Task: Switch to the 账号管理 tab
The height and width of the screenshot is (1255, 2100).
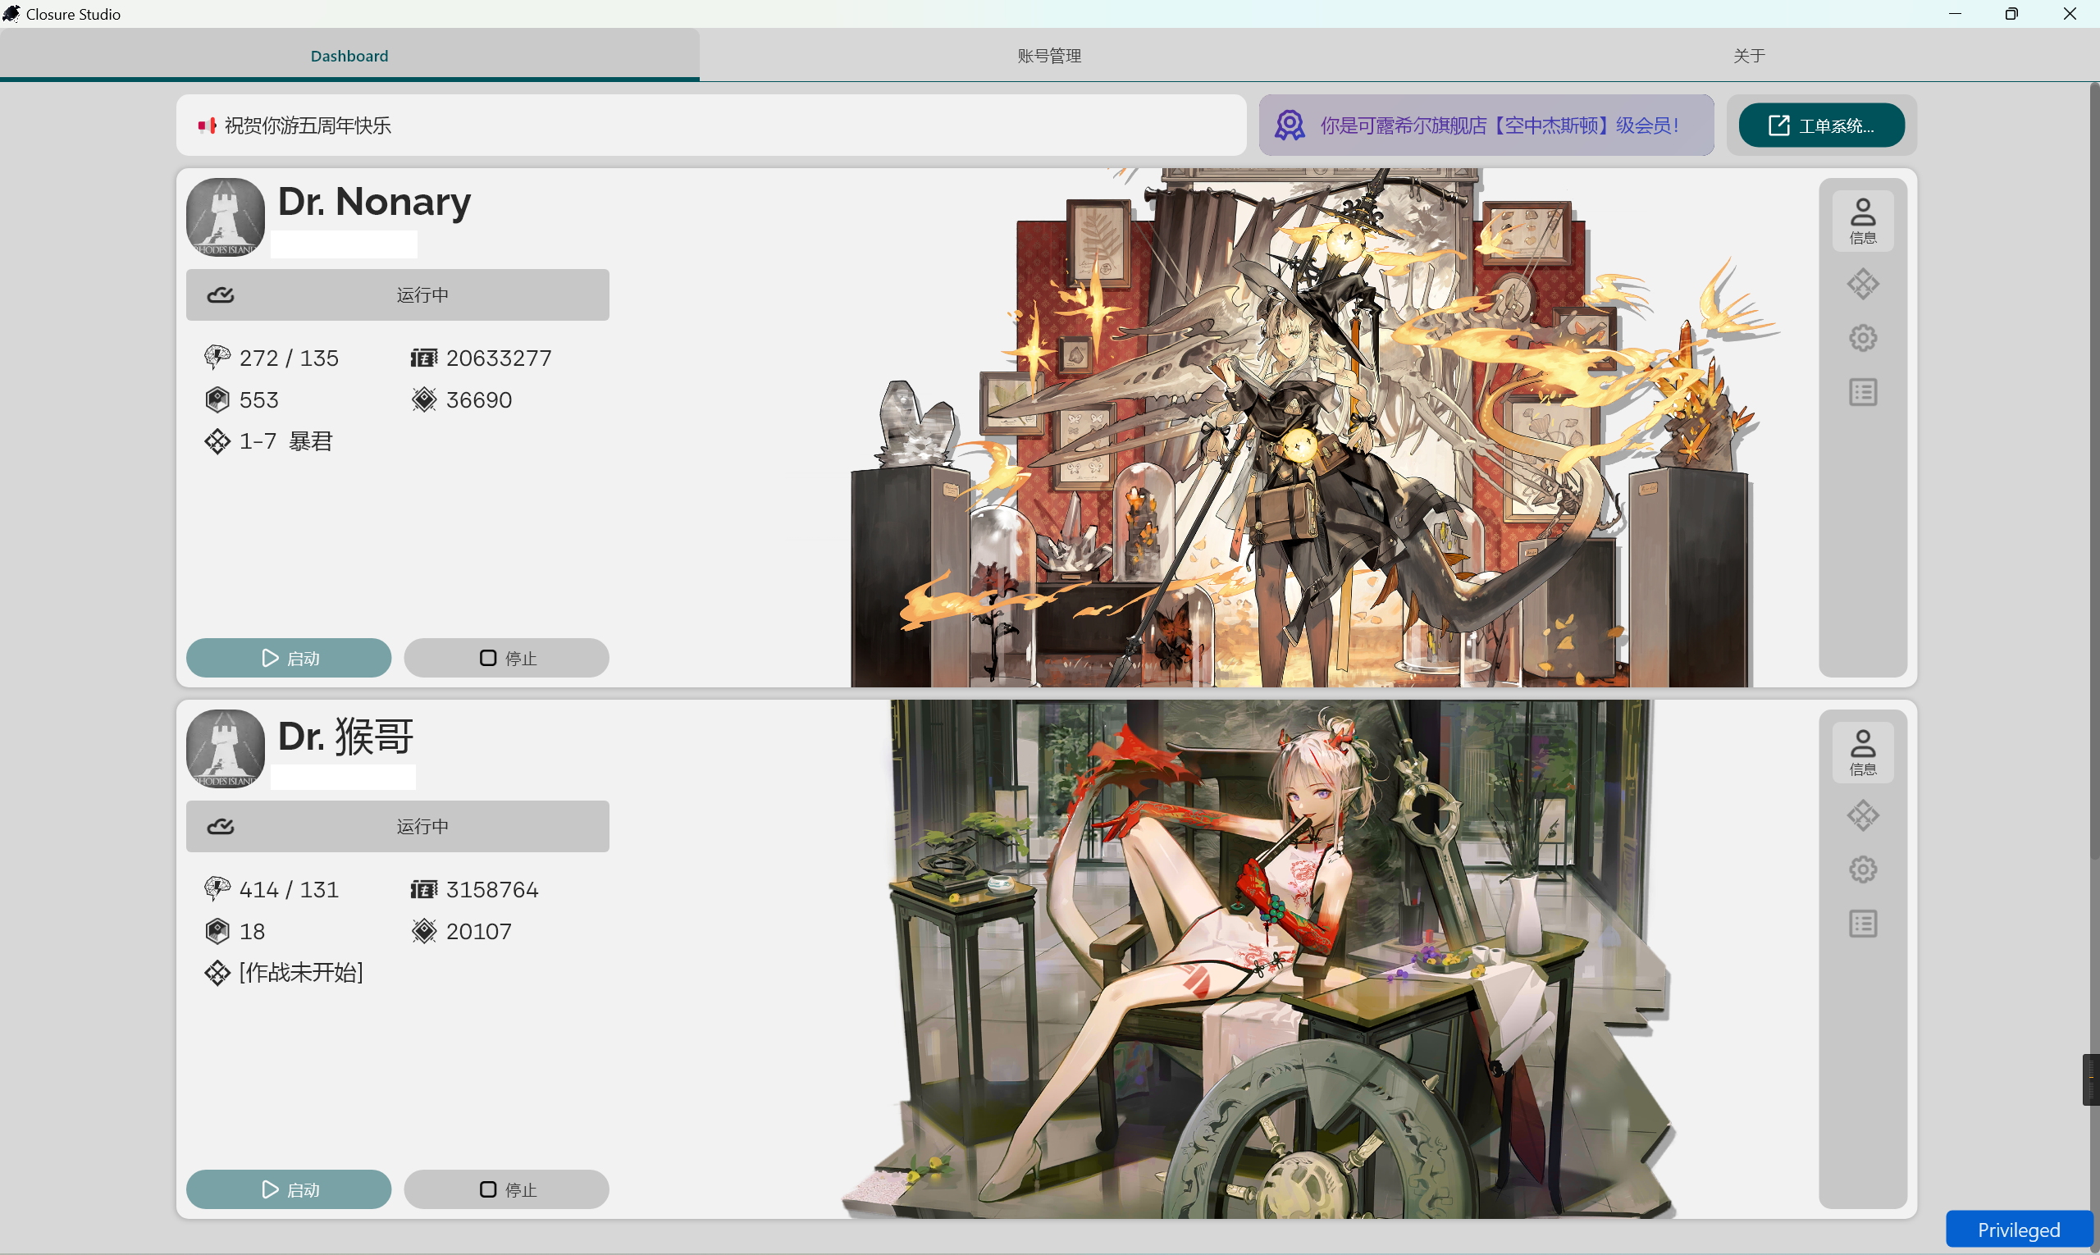Action: tap(1048, 56)
